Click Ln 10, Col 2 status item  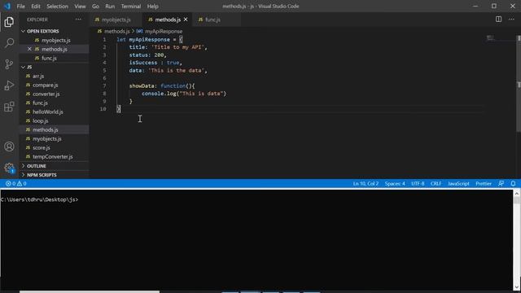[x=366, y=183]
